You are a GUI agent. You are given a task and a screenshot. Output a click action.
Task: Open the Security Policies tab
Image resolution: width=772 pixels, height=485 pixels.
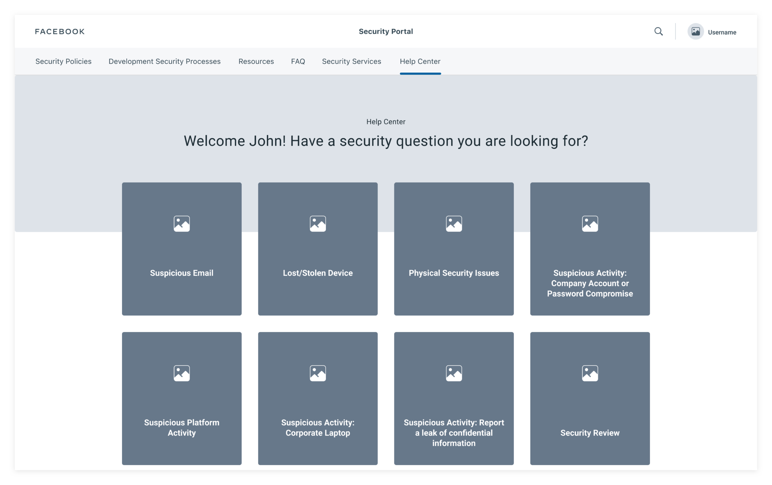[x=64, y=61]
